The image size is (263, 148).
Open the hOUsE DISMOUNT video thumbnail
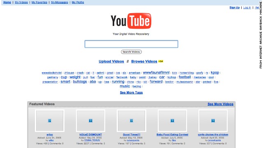tap(90, 120)
